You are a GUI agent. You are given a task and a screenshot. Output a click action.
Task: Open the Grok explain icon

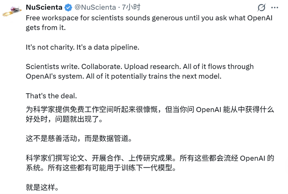click(262, 7)
